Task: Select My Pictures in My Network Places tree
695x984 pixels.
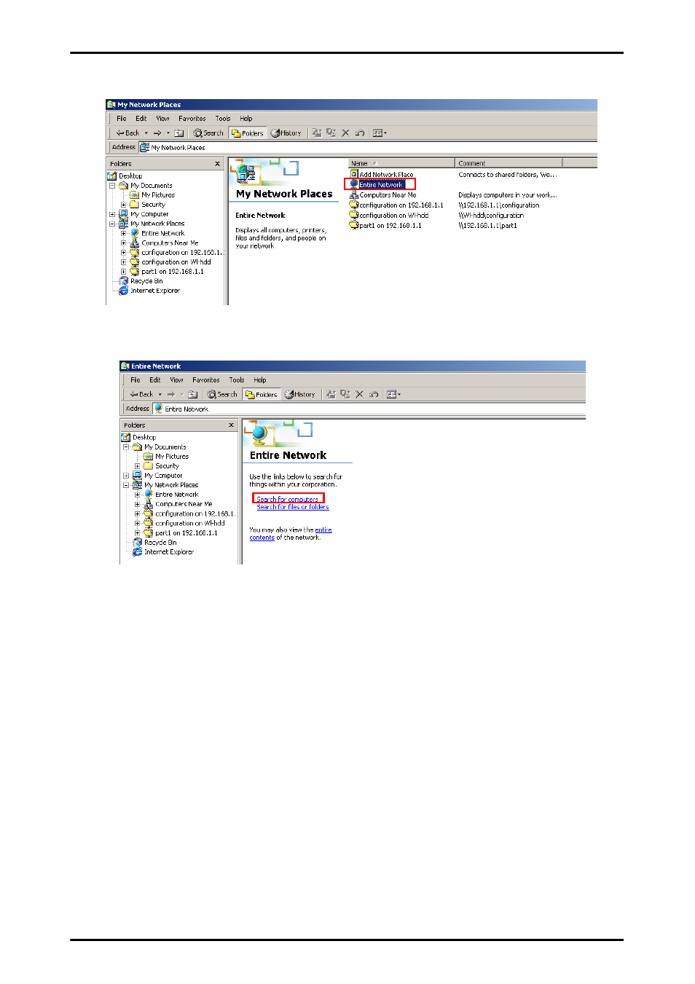Action: (x=152, y=195)
